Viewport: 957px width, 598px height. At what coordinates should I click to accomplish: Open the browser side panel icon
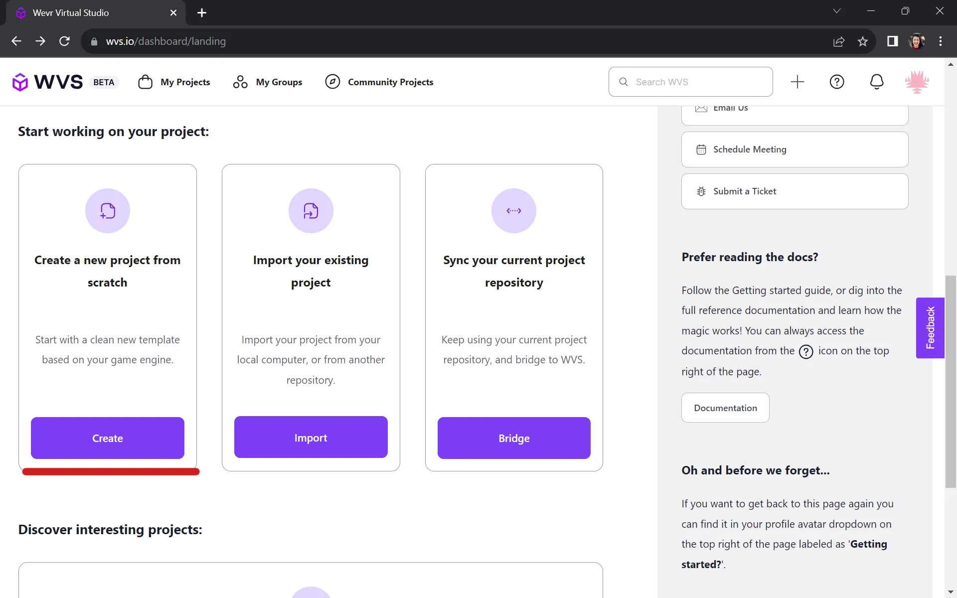[x=892, y=41]
